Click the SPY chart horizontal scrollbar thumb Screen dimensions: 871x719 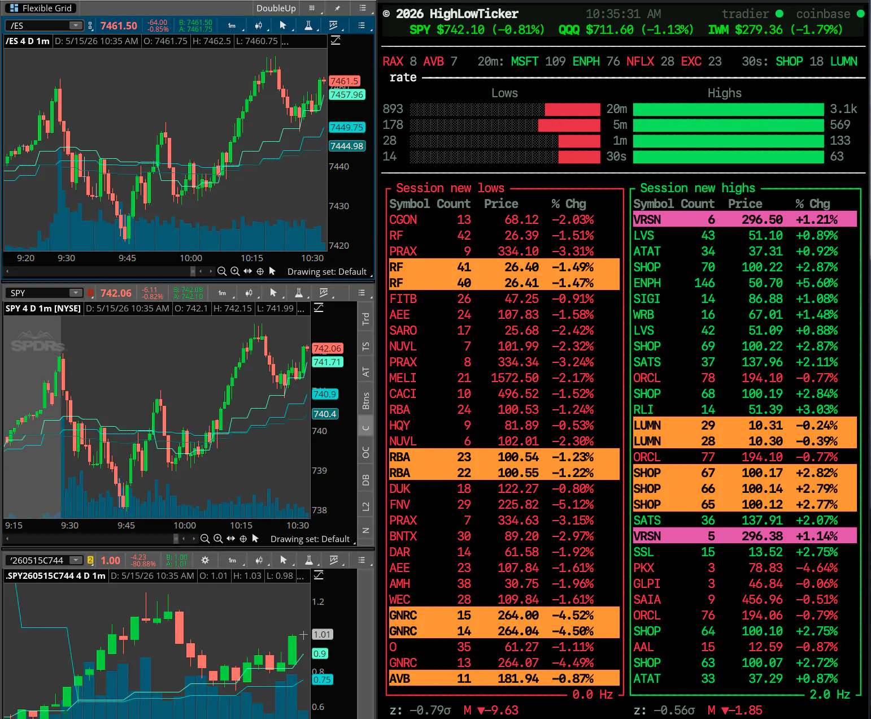[x=176, y=539]
